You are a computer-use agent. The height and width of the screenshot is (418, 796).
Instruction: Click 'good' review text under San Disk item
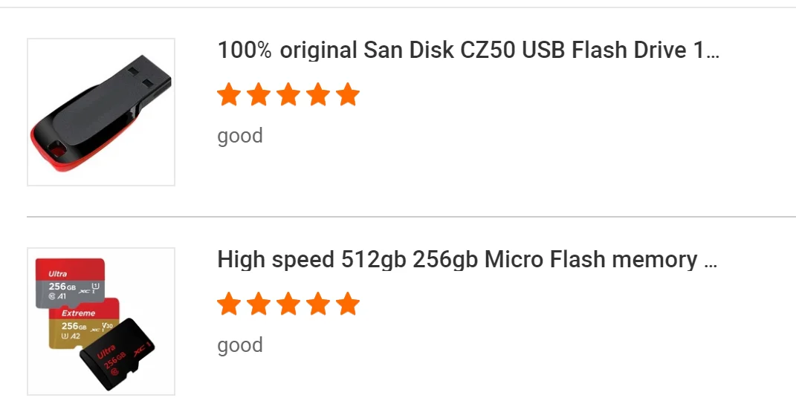point(240,136)
